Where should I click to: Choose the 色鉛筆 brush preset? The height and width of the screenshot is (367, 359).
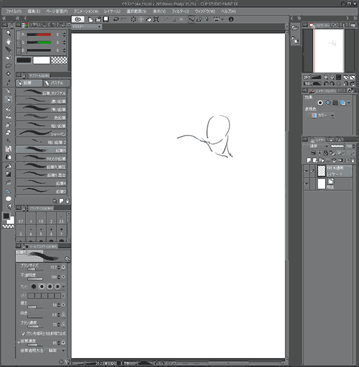pos(41,117)
